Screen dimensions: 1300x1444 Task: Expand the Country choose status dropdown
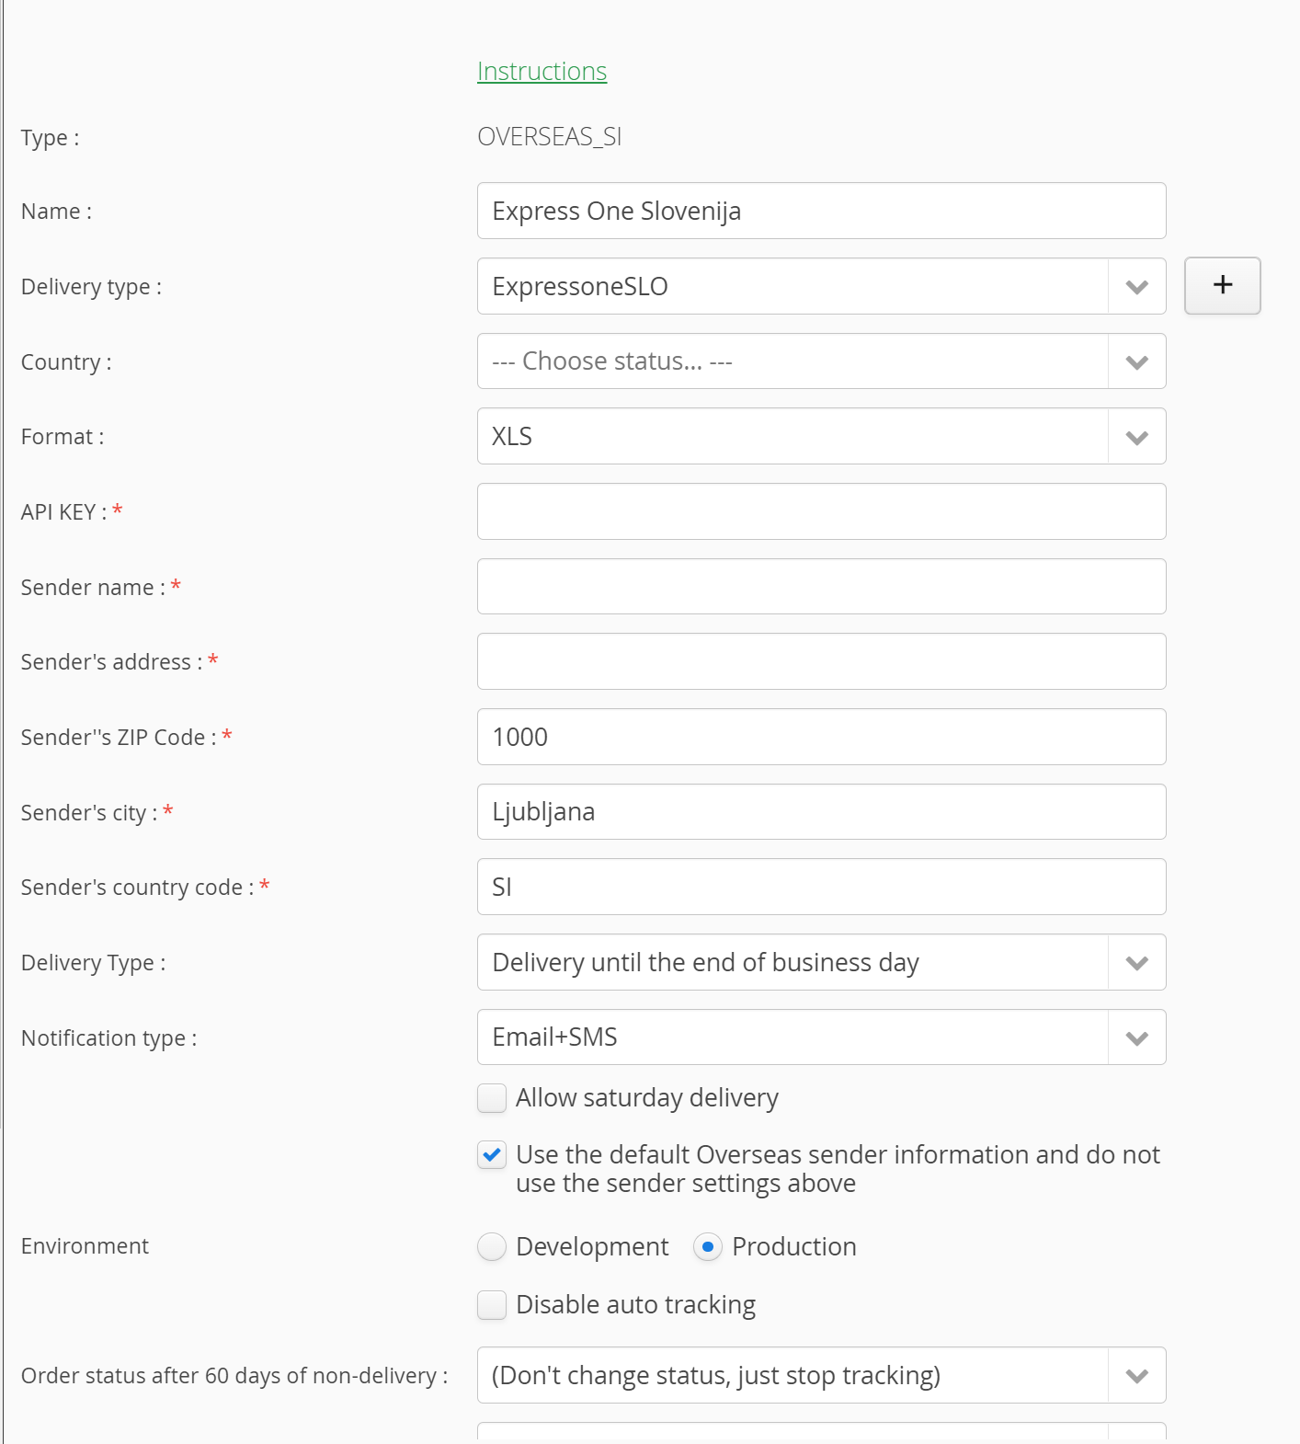tap(821, 361)
